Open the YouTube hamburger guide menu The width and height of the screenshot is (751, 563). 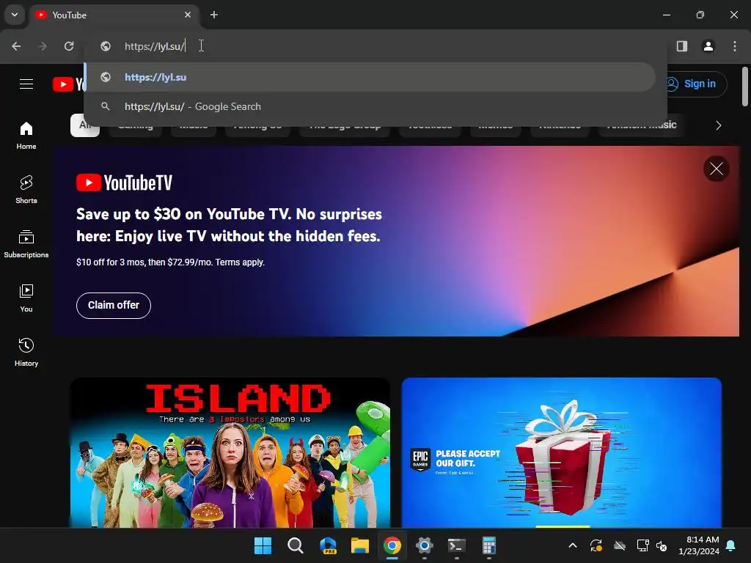pyautogui.click(x=26, y=84)
